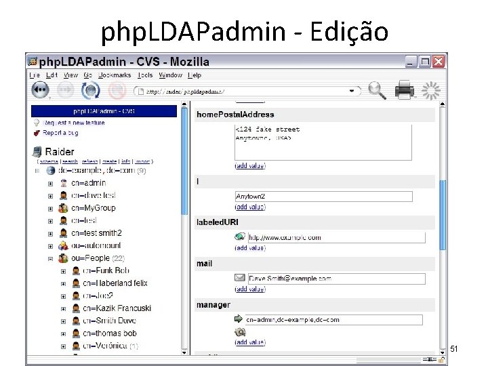Image resolution: width=488 pixels, height=366 pixels.
Task: Click the find/browse icon under manager field
Action: pyautogui.click(x=240, y=332)
